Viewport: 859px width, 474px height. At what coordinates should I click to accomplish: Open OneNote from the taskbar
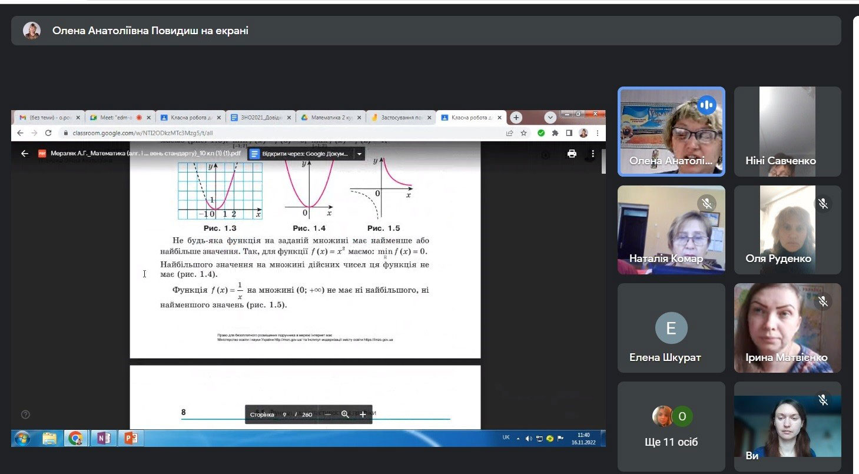[x=104, y=438]
